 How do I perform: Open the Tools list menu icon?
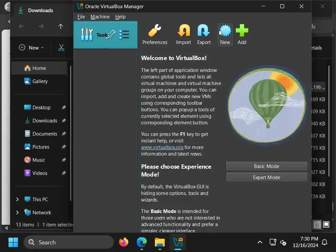click(124, 35)
